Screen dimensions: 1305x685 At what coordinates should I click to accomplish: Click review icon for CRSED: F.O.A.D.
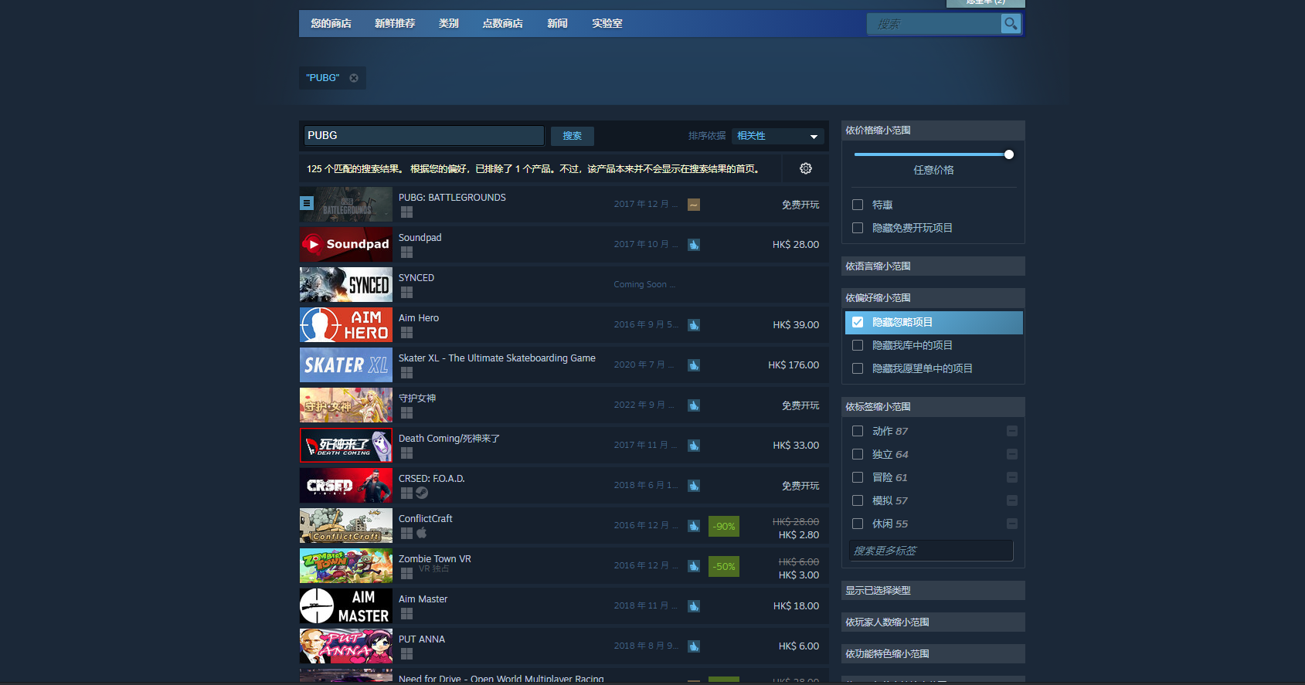694,486
